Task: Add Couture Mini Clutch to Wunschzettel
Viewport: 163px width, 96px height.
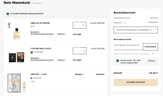Action: tap(42, 60)
